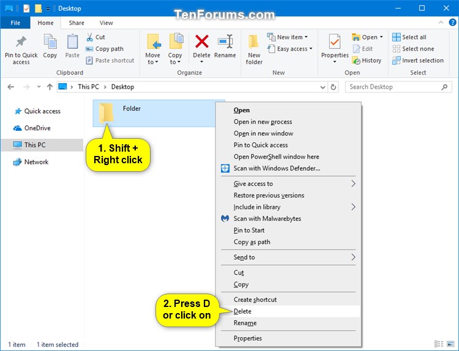Select the item named Folder
459x351 pixels.
coord(154,113)
